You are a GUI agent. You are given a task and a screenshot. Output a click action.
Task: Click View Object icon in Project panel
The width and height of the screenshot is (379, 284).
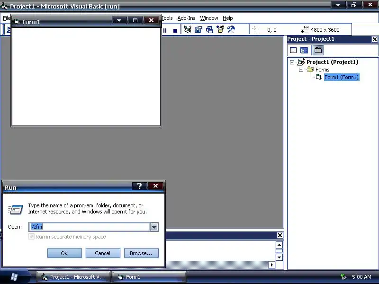[x=304, y=50]
